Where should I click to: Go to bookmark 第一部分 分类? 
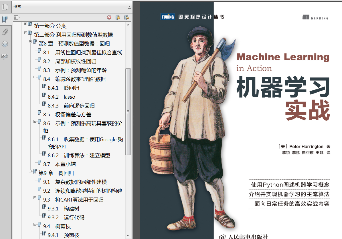point(50,26)
